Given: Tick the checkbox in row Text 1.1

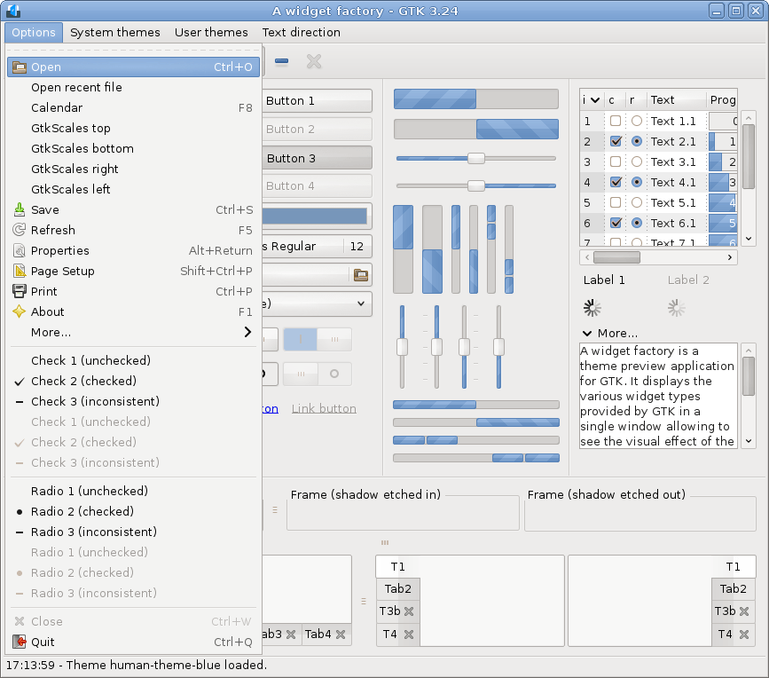Looking at the screenshot, I should click(616, 121).
